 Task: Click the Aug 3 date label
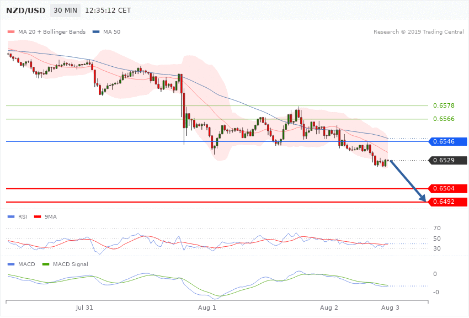coord(390,308)
